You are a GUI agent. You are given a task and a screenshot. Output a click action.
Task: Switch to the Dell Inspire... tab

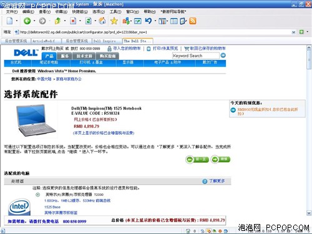point(107,41)
